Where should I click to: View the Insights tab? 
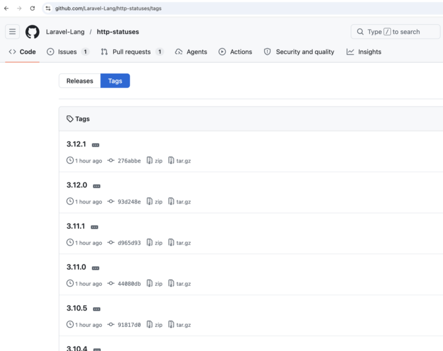[364, 52]
